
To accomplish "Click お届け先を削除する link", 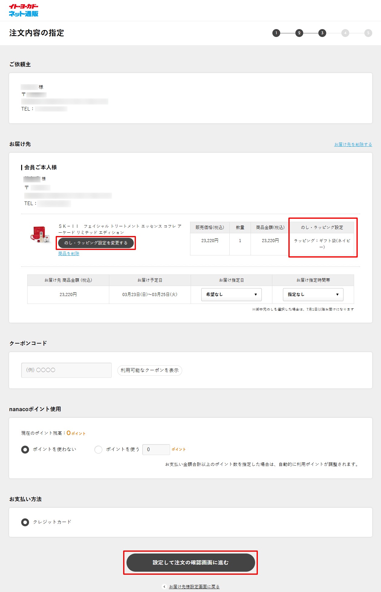I will click(353, 145).
